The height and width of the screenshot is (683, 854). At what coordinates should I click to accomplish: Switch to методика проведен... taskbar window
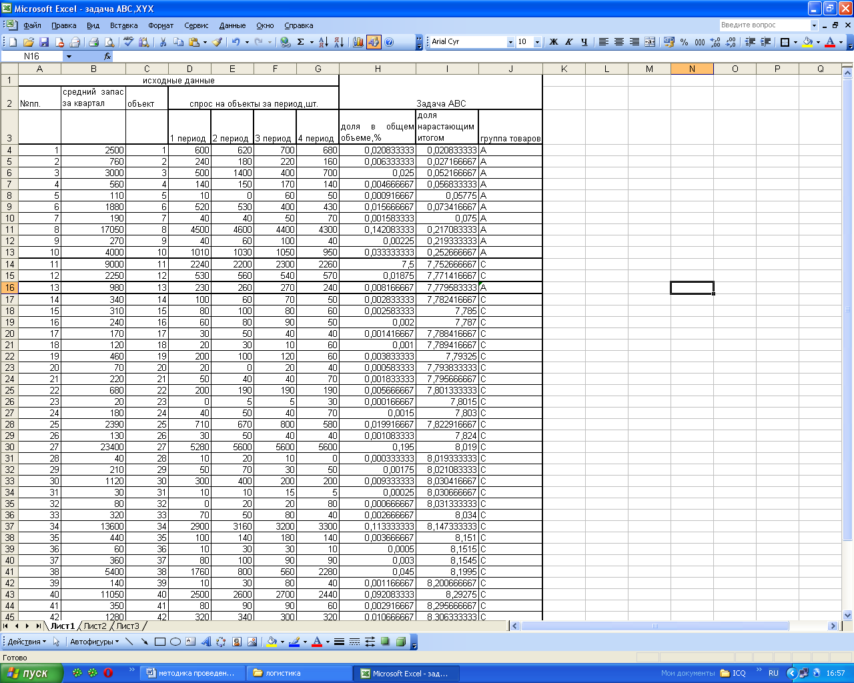click(192, 673)
